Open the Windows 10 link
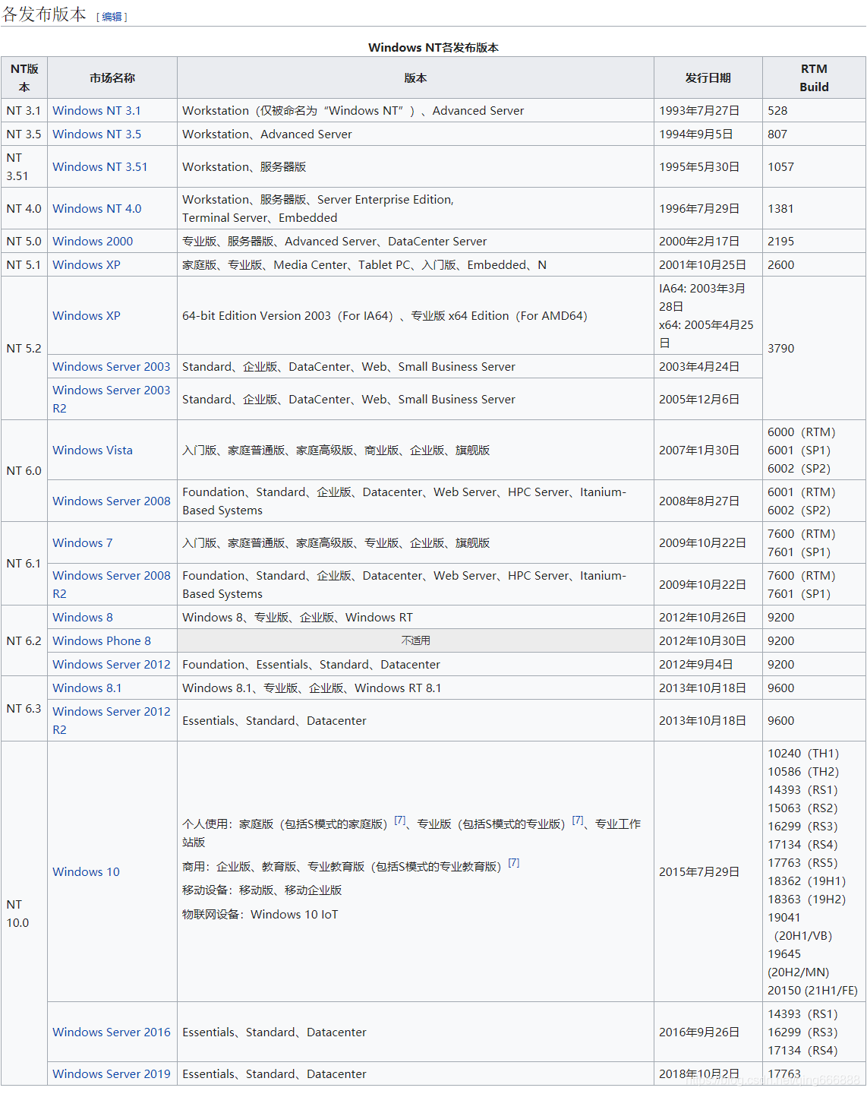Image resolution: width=867 pixels, height=1094 pixels. pyautogui.click(x=86, y=871)
